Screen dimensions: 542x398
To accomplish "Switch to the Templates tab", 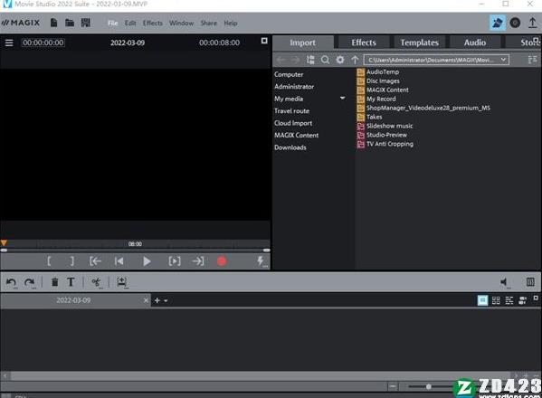I will (x=419, y=43).
